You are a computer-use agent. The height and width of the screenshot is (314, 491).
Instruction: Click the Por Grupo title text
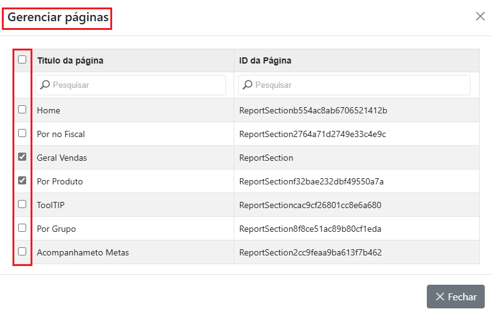pos(57,229)
